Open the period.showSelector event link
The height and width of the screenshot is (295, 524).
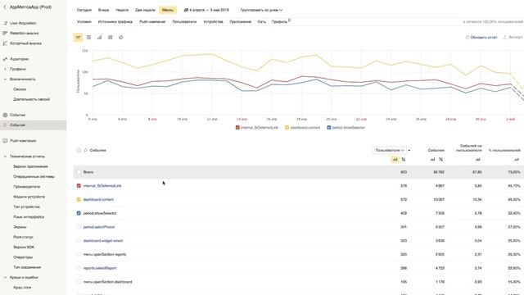(100, 213)
